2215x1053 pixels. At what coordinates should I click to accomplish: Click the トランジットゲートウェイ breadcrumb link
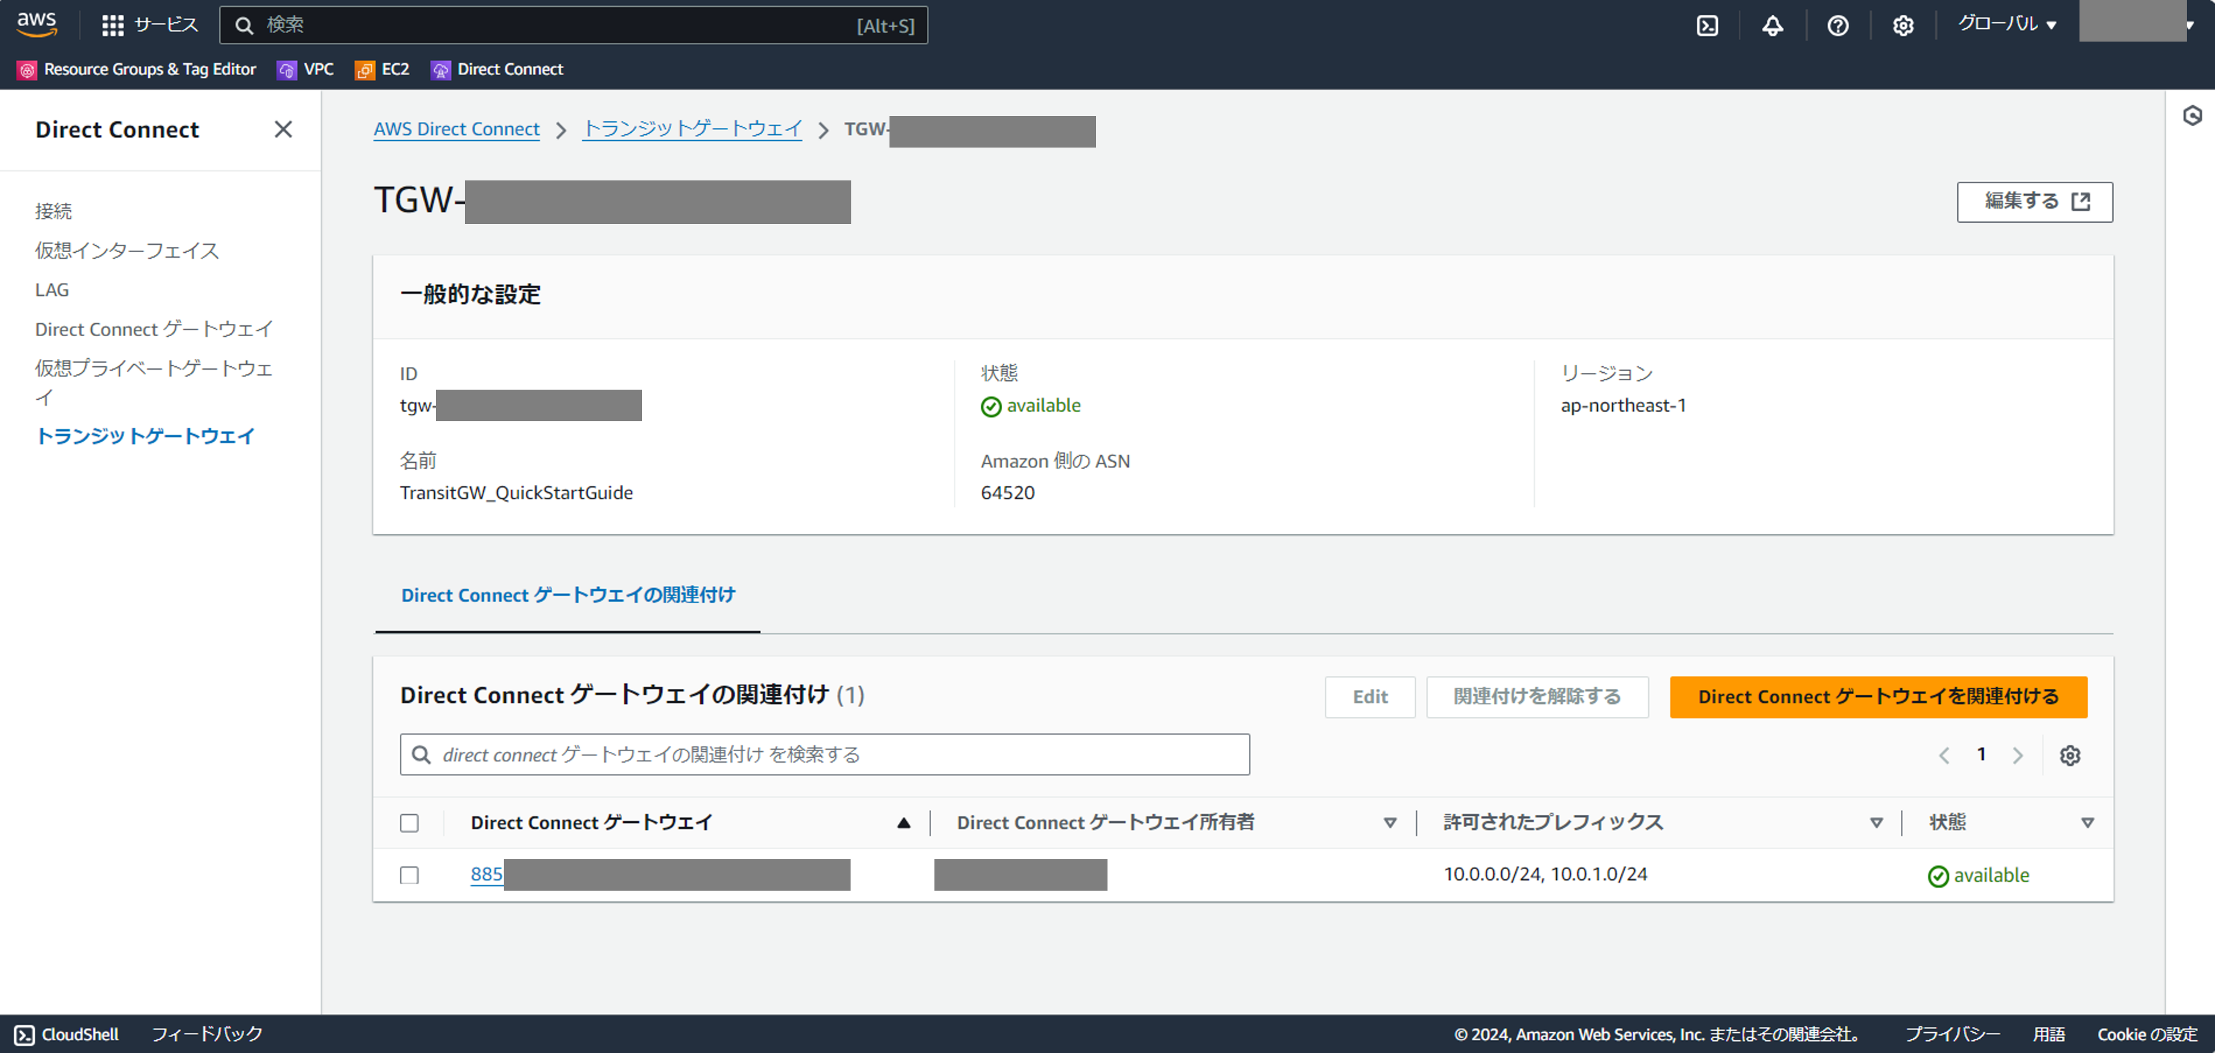click(x=692, y=129)
